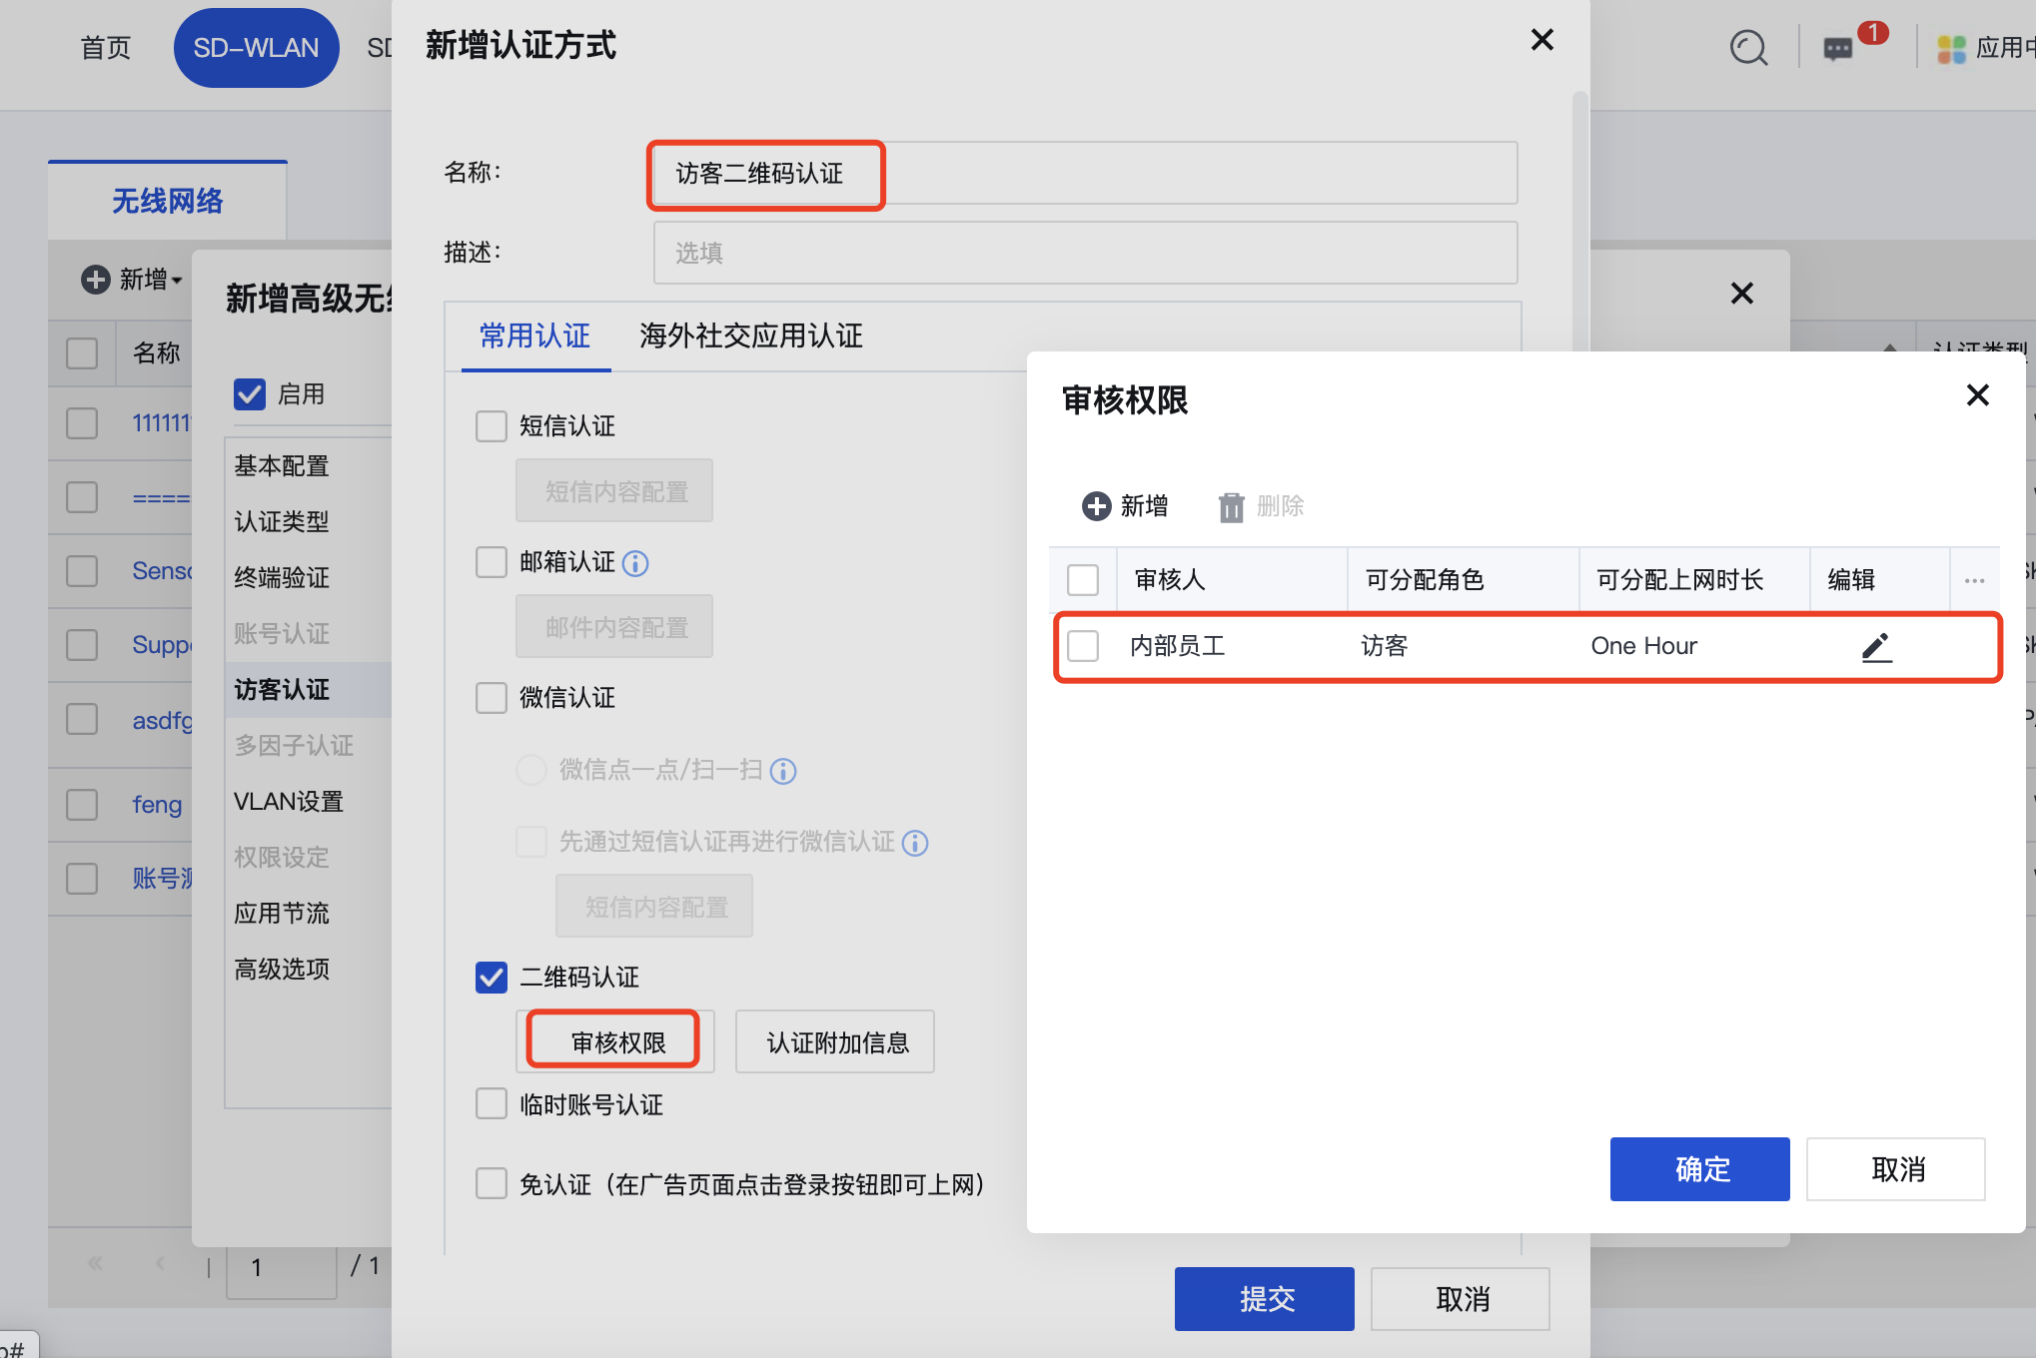2036x1358 pixels.
Task: Check the Sens network row checkbox
Action: (82, 571)
